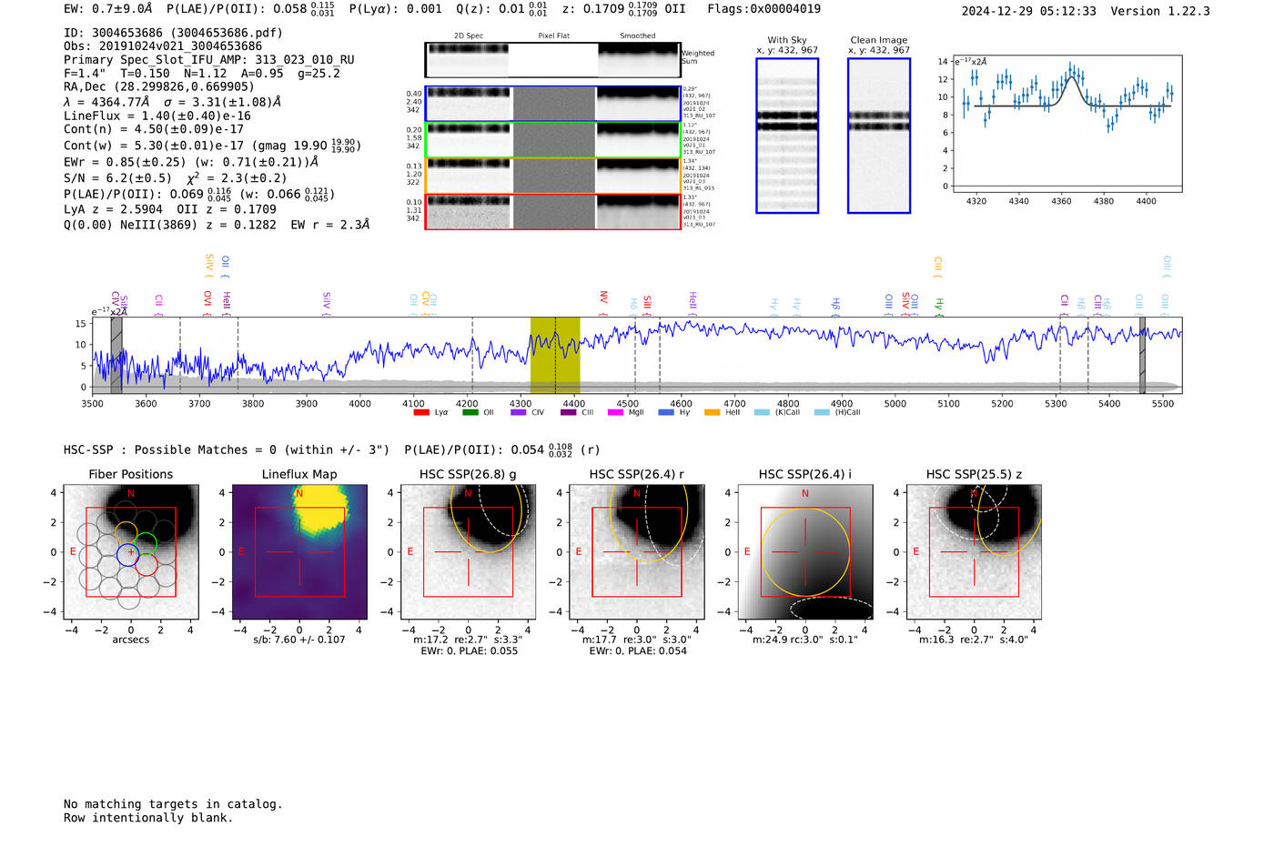Click the HSC-SSP Possible Matches heading
The width and height of the screenshot is (1274, 867).
227,450
